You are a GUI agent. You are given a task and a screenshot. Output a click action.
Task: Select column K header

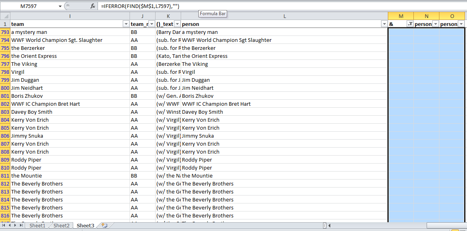pos(168,16)
